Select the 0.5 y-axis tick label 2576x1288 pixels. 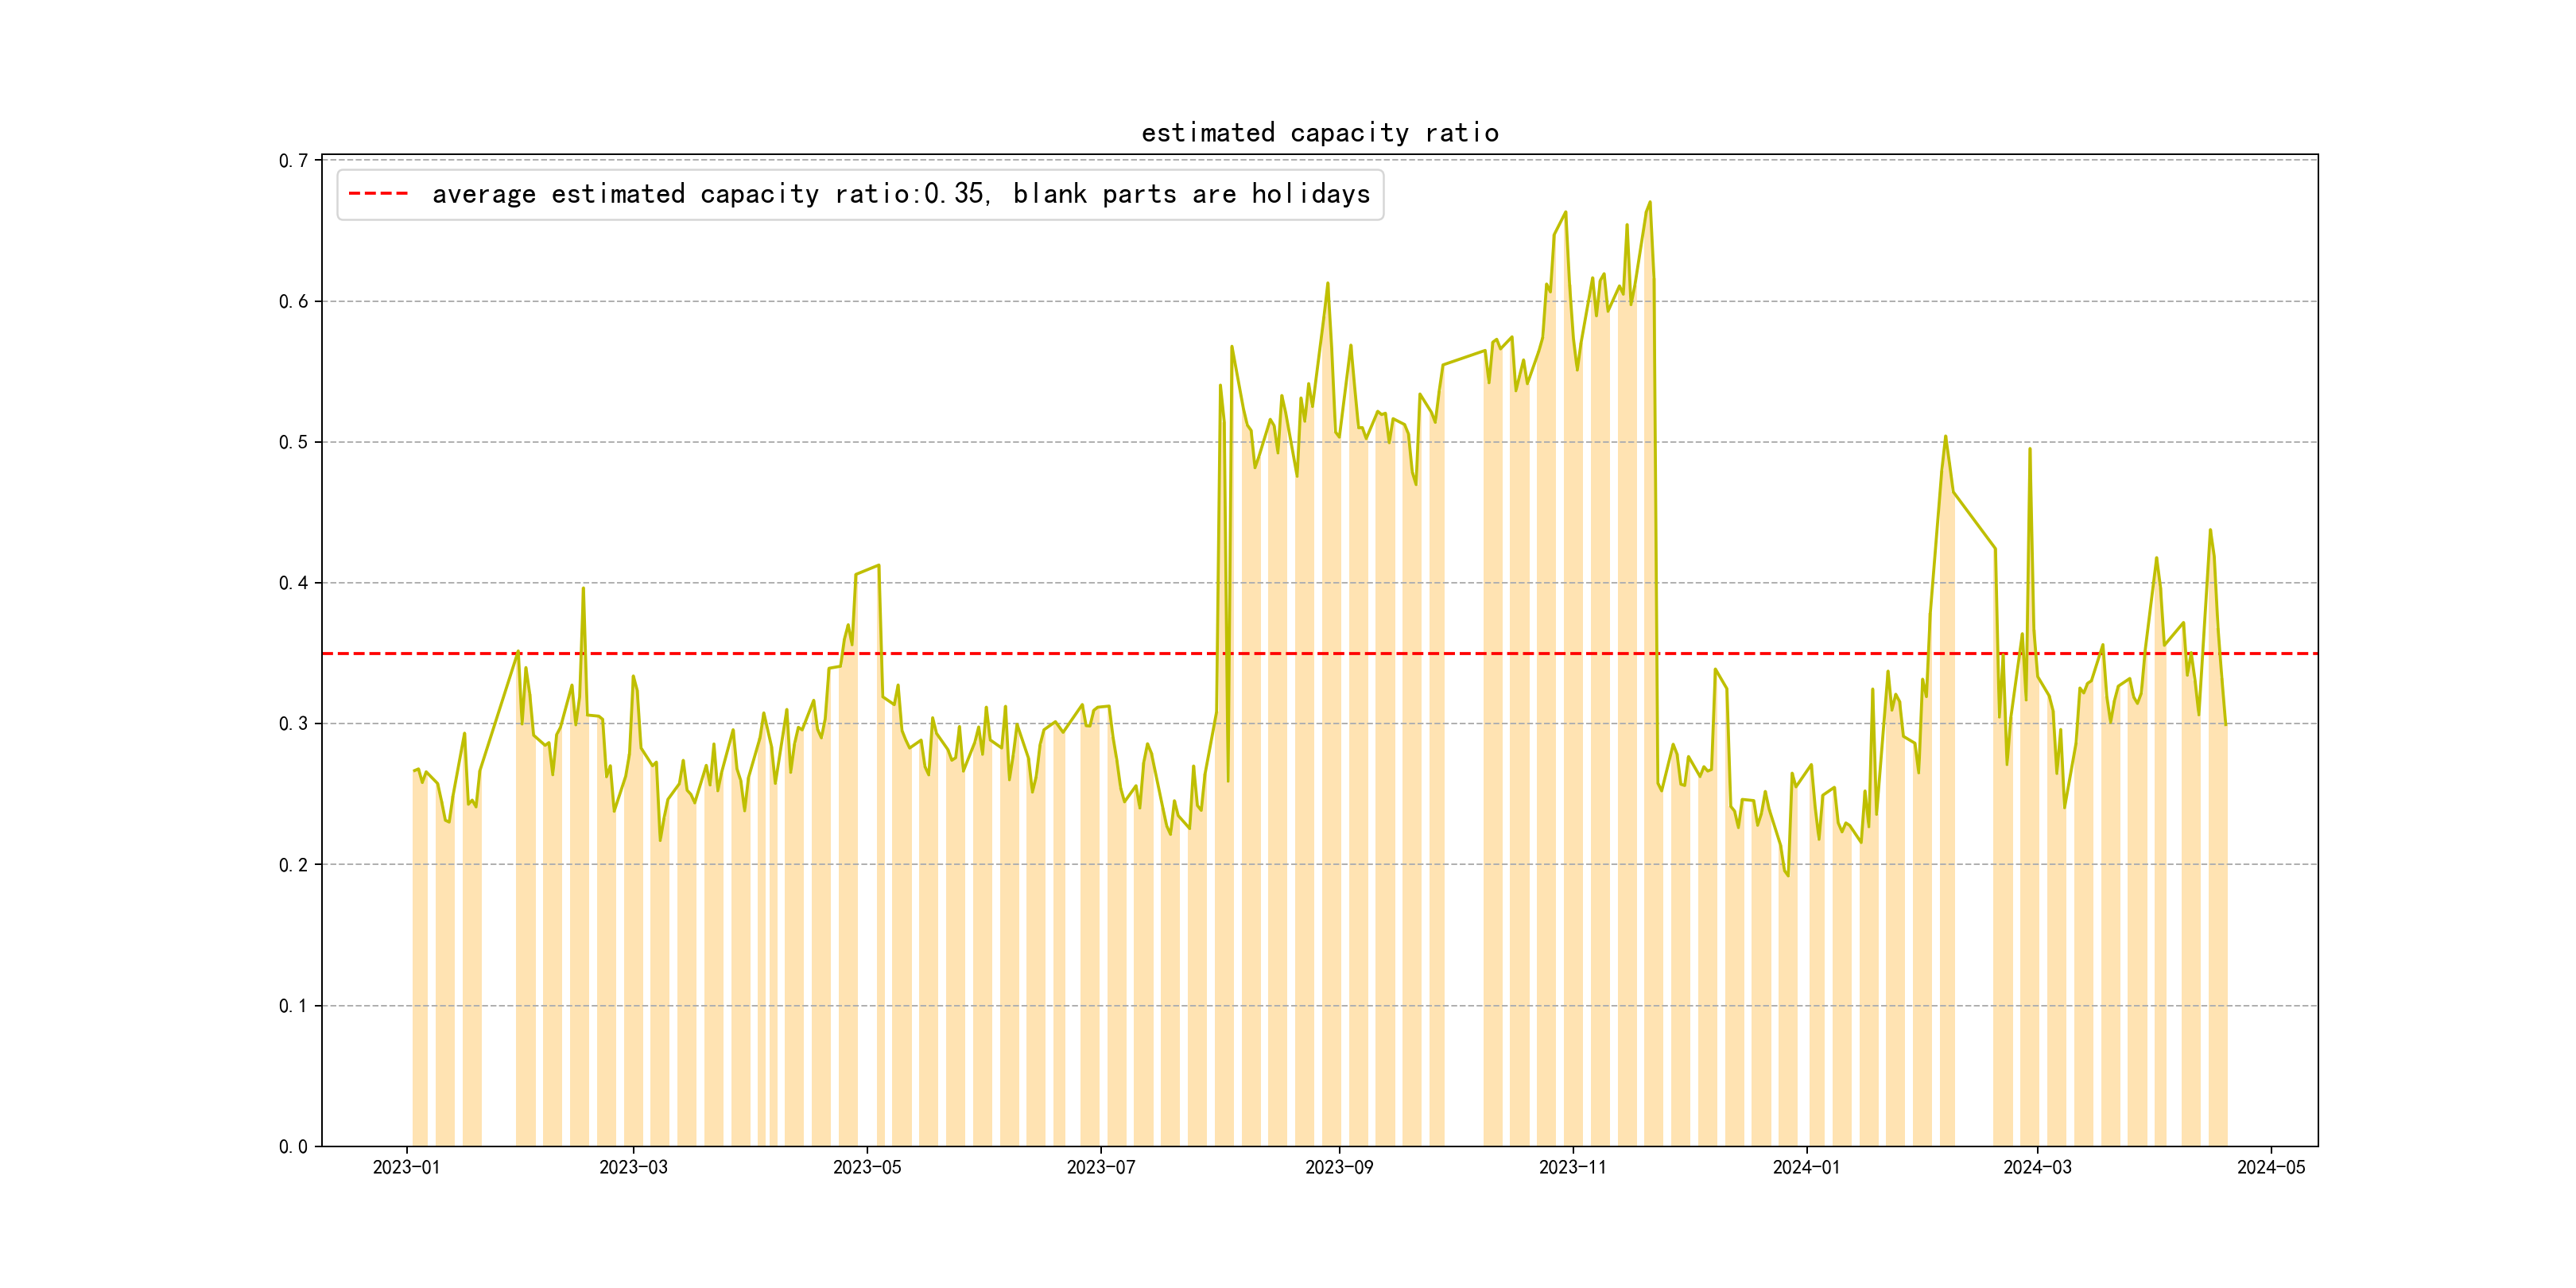pyautogui.click(x=293, y=442)
